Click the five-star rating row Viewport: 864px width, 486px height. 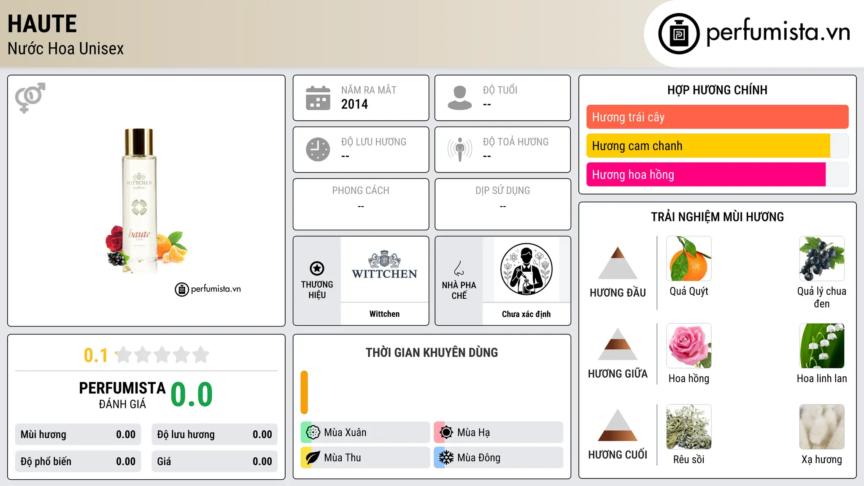point(162,355)
